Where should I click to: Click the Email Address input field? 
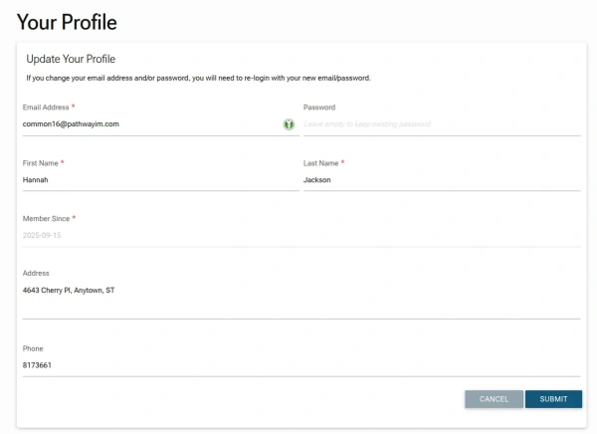160,124
